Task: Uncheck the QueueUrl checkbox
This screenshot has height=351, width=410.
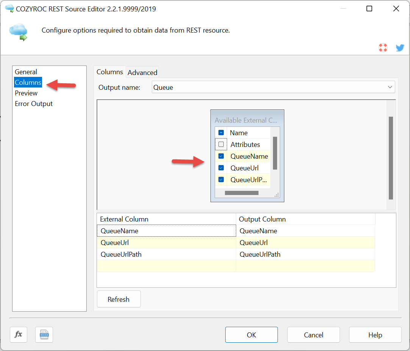Action: (221, 168)
